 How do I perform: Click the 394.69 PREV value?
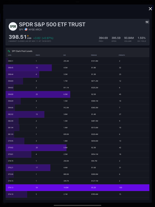pyautogui.click(x=103, y=38)
